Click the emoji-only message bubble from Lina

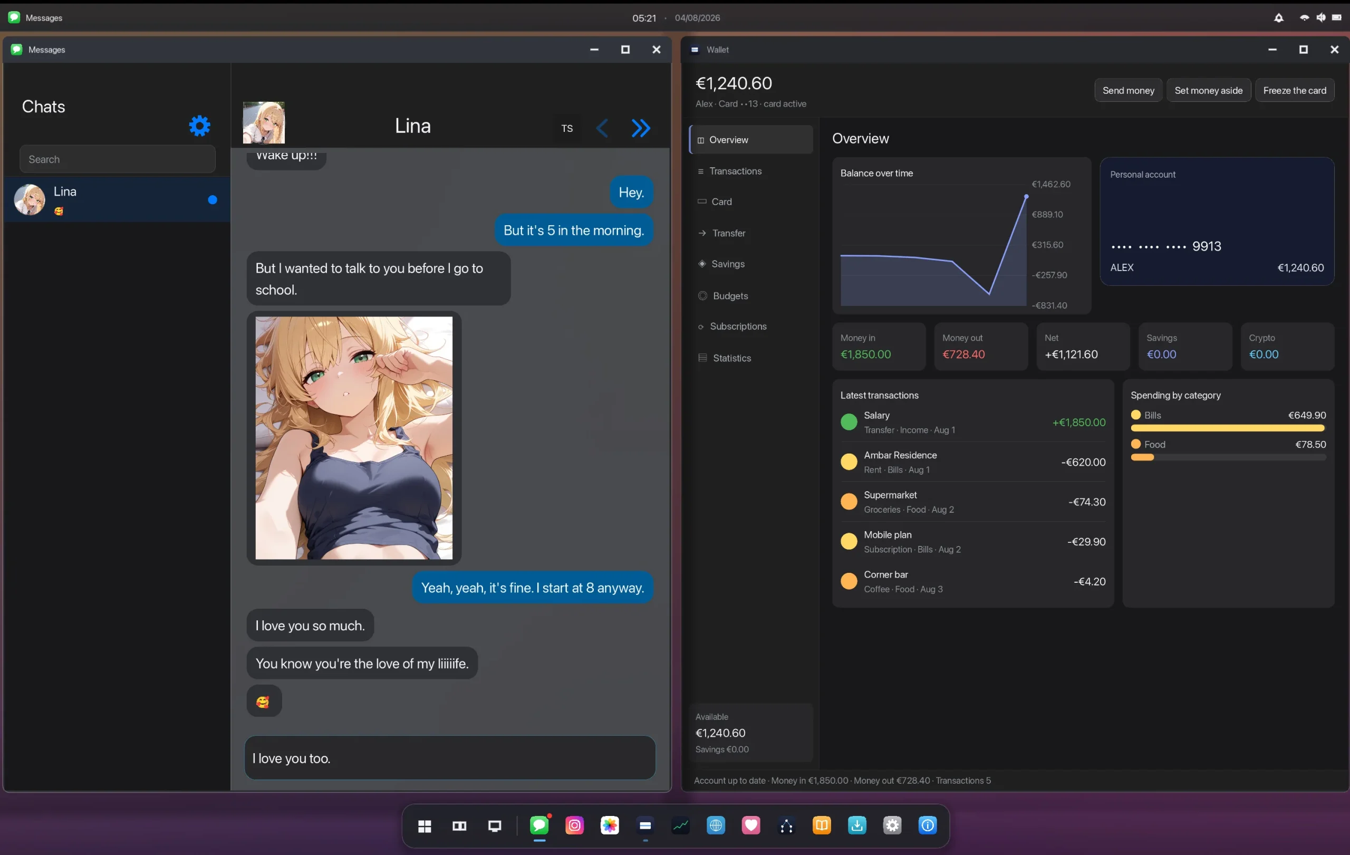point(264,702)
